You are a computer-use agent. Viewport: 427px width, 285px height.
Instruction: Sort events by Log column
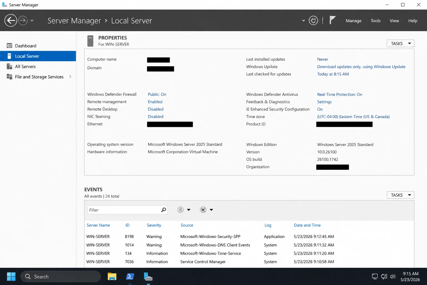[268, 225]
